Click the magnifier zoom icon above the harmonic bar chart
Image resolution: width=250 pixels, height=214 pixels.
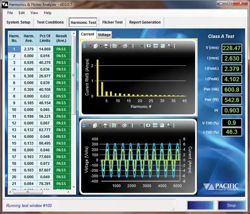pyautogui.click(x=170, y=46)
